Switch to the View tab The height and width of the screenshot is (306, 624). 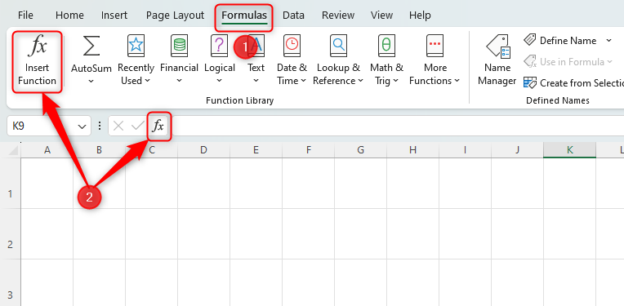click(x=381, y=16)
